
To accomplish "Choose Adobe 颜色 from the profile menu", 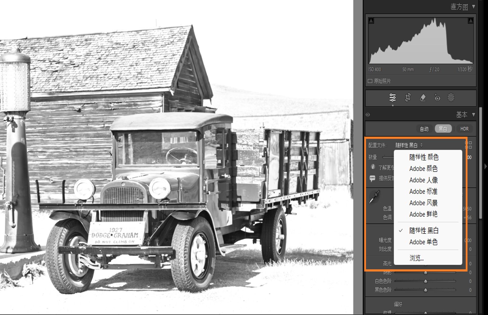I will [428, 169].
